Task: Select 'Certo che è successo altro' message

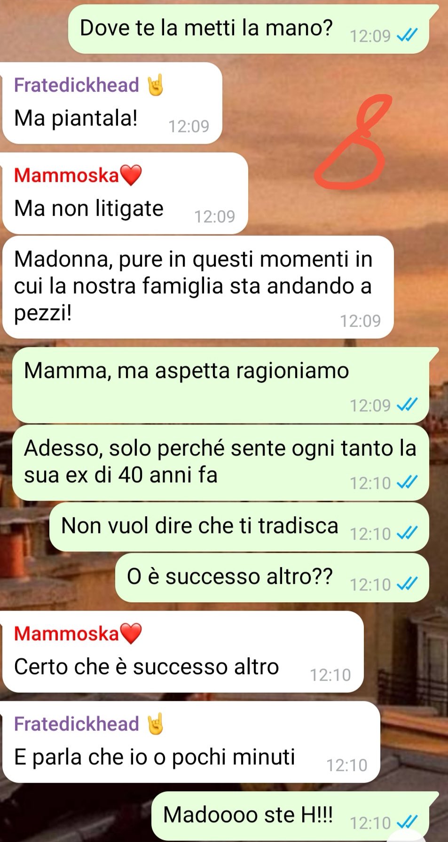Action: click(183, 652)
